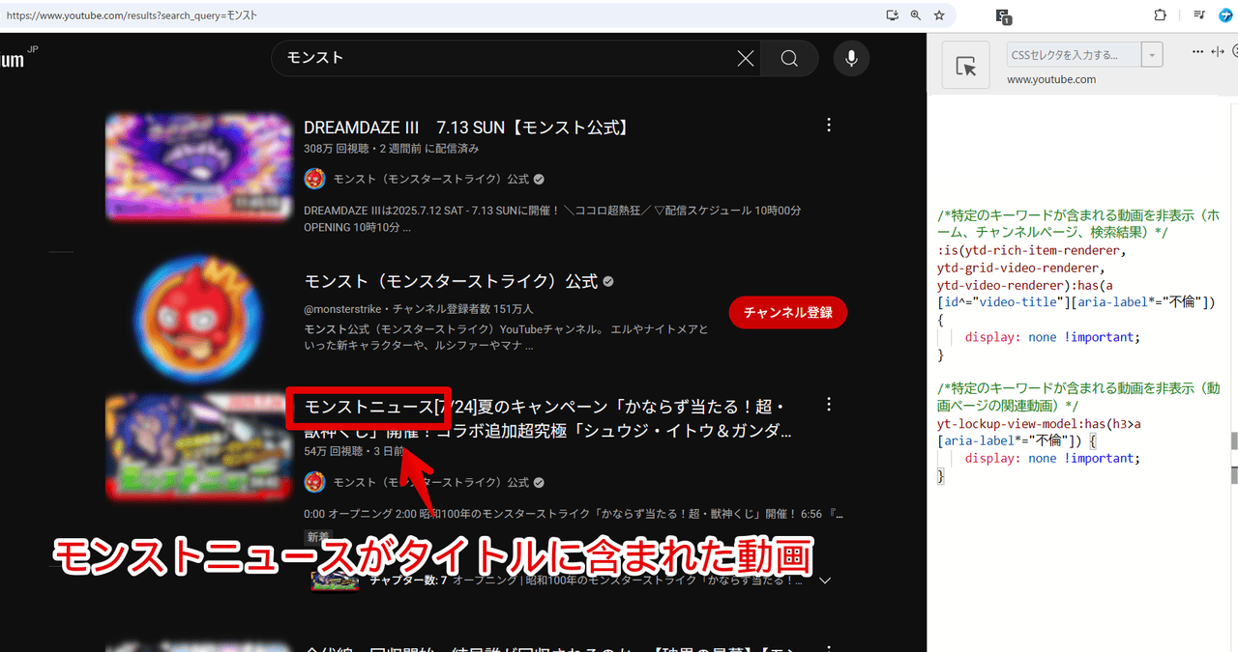Click the ytd-grid-video-renderer, selector line
This screenshot has width=1238, height=652.
pyautogui.click(x=1020, y=268)
